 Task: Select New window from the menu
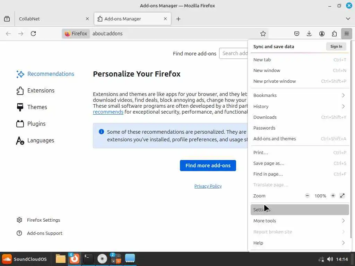coord(300,70)
